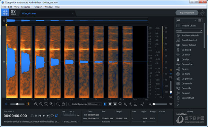Open the module list view menu

coord(200,20)
